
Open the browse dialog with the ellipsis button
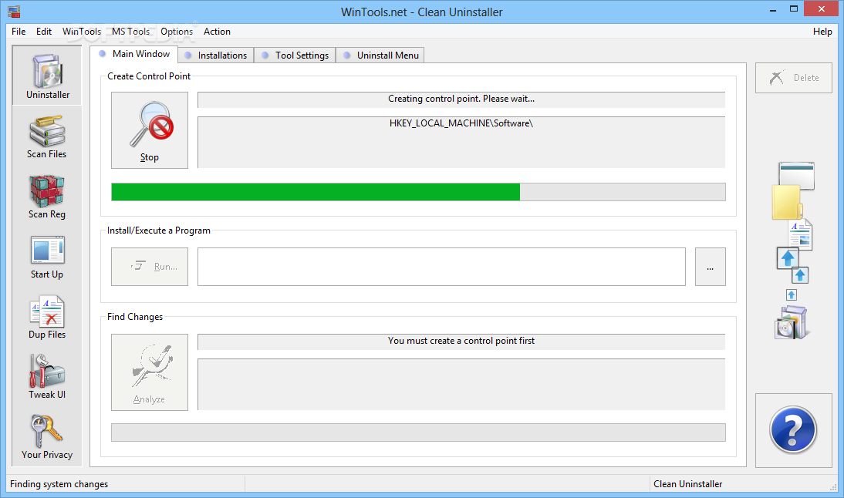click(x=710, y=266)
